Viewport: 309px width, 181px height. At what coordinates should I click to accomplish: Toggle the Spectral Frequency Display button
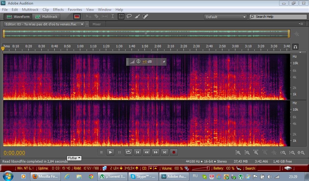point(77,17)
